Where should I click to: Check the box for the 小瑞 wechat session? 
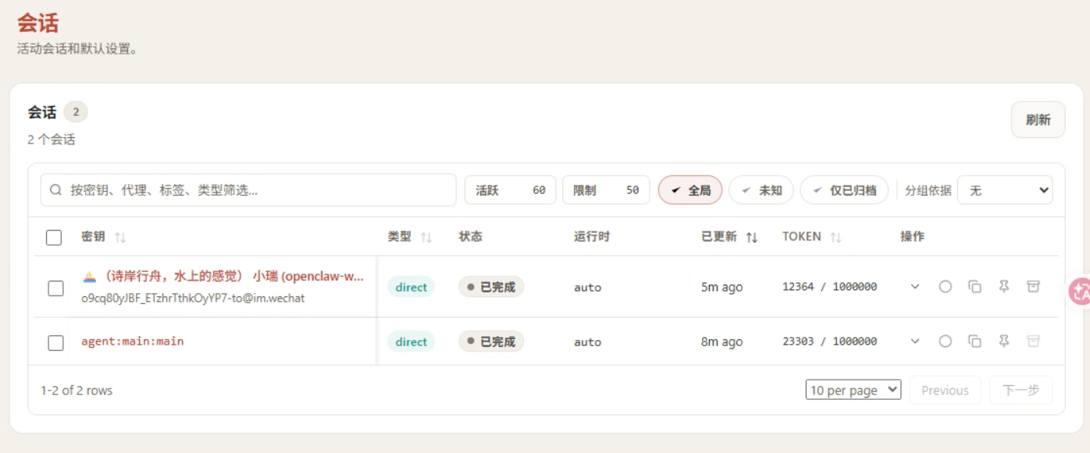coord(55,288)
